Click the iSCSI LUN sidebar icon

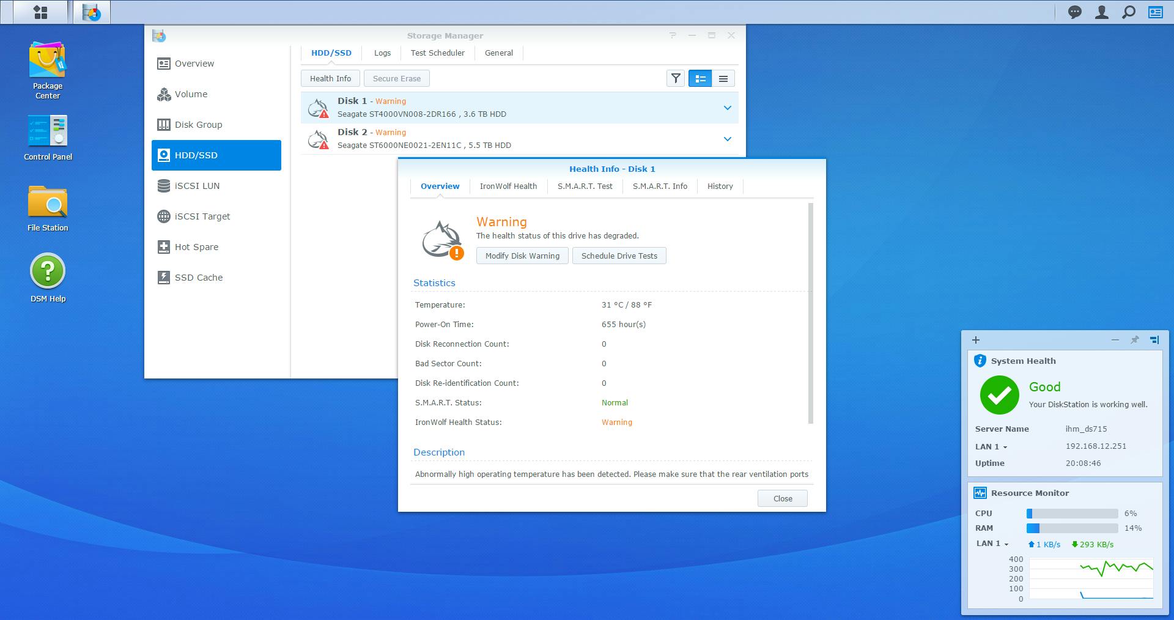[x=163, y=186]
